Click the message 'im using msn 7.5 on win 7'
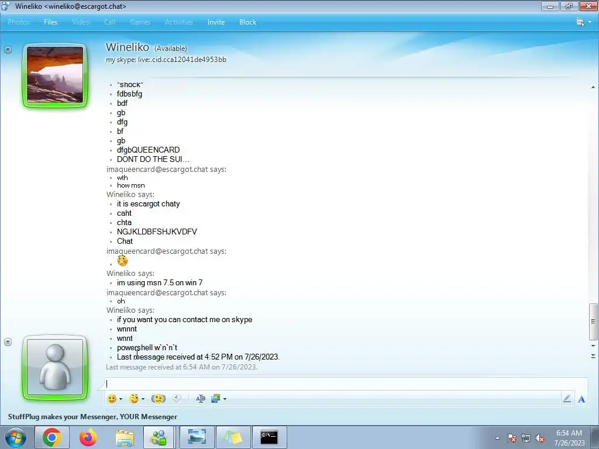The image size is (599, 449). 160,282
